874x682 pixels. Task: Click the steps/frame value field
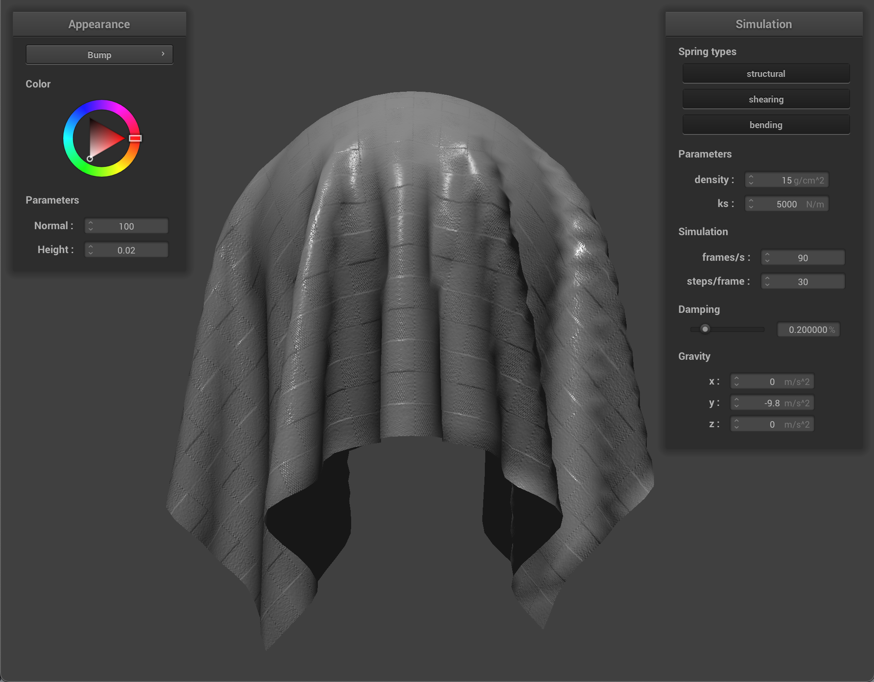point(803,281)
